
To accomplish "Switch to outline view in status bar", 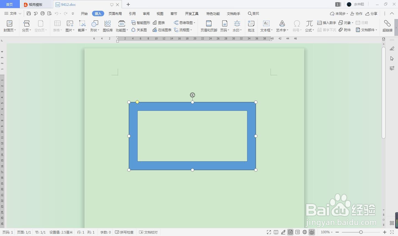I will (x=297, y=232).
